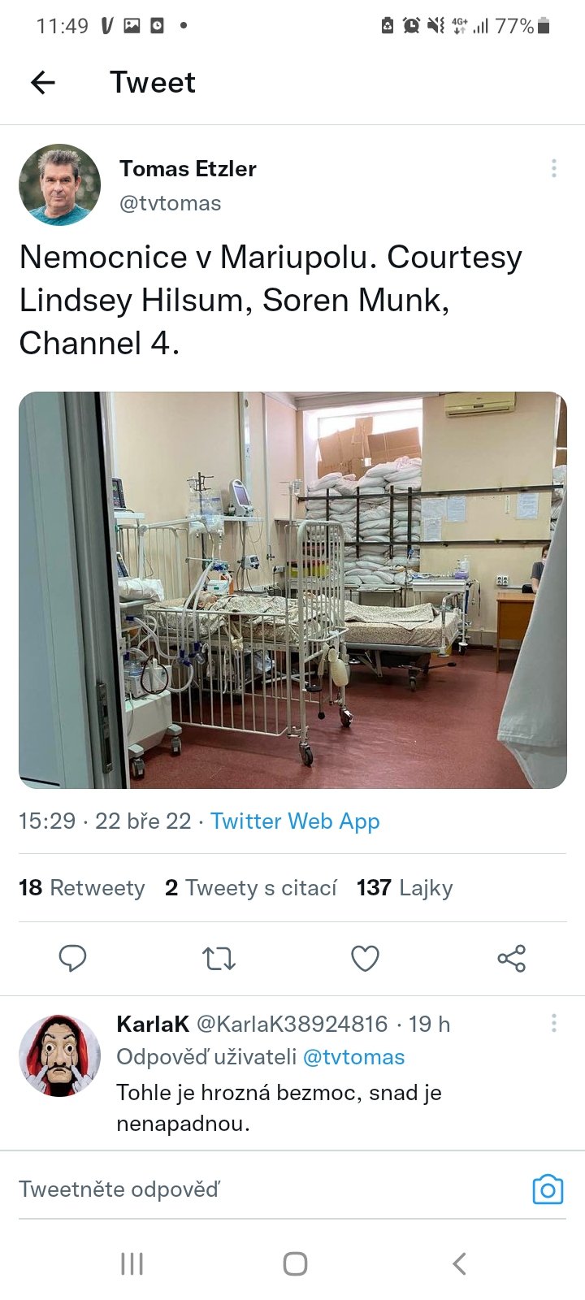Viewport: 585px width, 1300px height.
Task: View the 18 Retweety list
Action: [81, 888]
